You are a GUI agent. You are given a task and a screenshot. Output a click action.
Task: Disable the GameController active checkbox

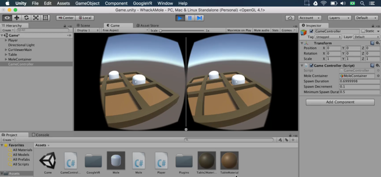pos(311,31)
